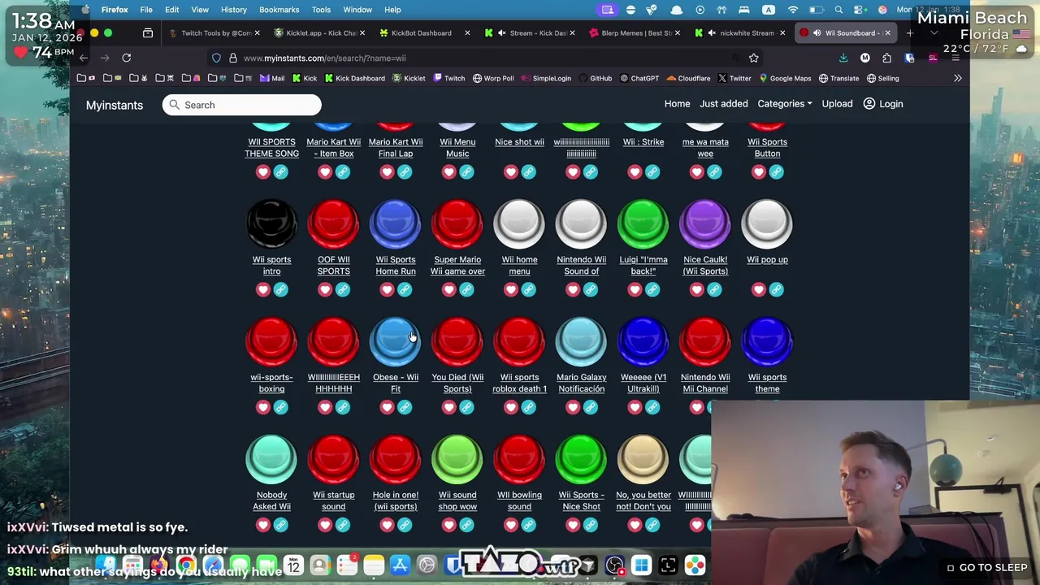This screenshot has width=1040, height=585.
Task: Open the Google Maps bookmark
Action: (x=785, y=79)
